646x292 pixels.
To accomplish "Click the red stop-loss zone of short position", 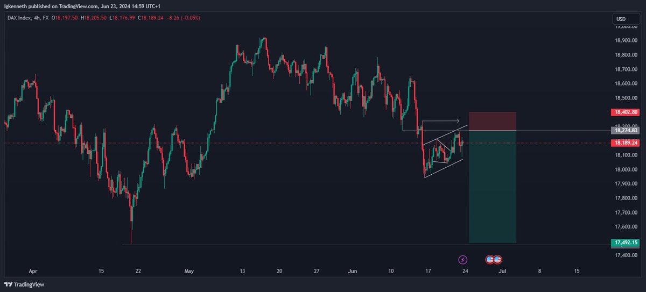I will (x=493, y=121).
